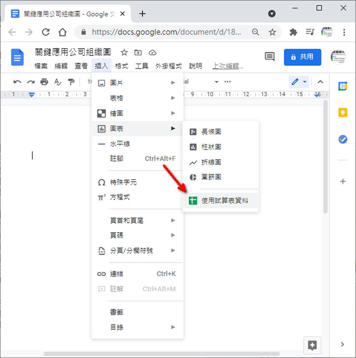Open Google Calendar side panel icon
The image size is (356, 358).
[343, 86]
